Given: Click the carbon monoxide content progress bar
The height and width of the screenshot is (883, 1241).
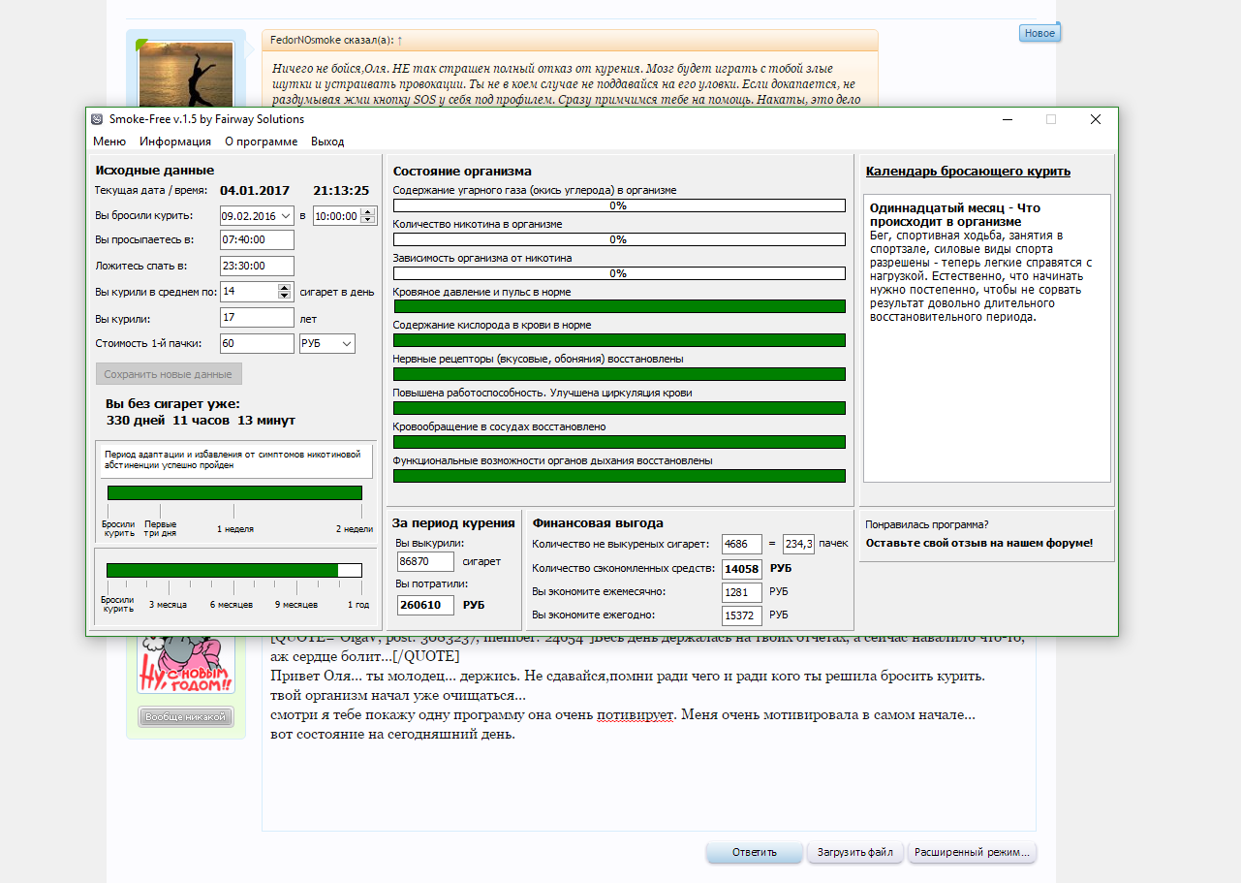Looking at the screenshot, I should click(x=619, y=205).
